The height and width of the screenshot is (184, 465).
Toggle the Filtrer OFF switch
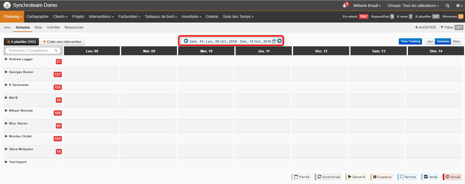click(459, 27)
